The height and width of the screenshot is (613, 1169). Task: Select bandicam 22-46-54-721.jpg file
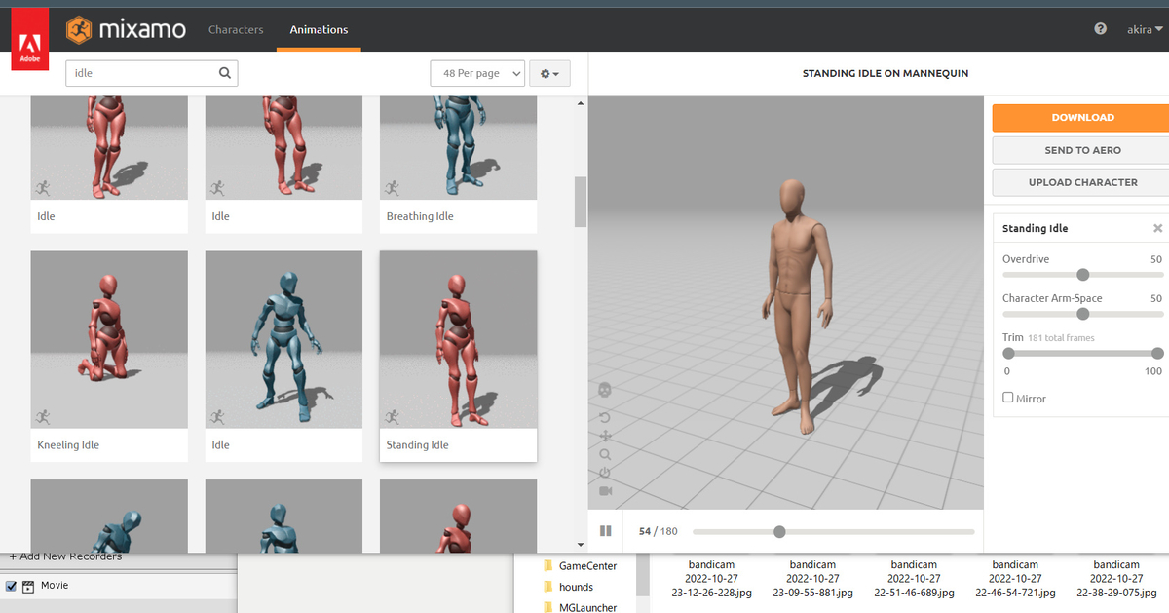[1015, 578]
